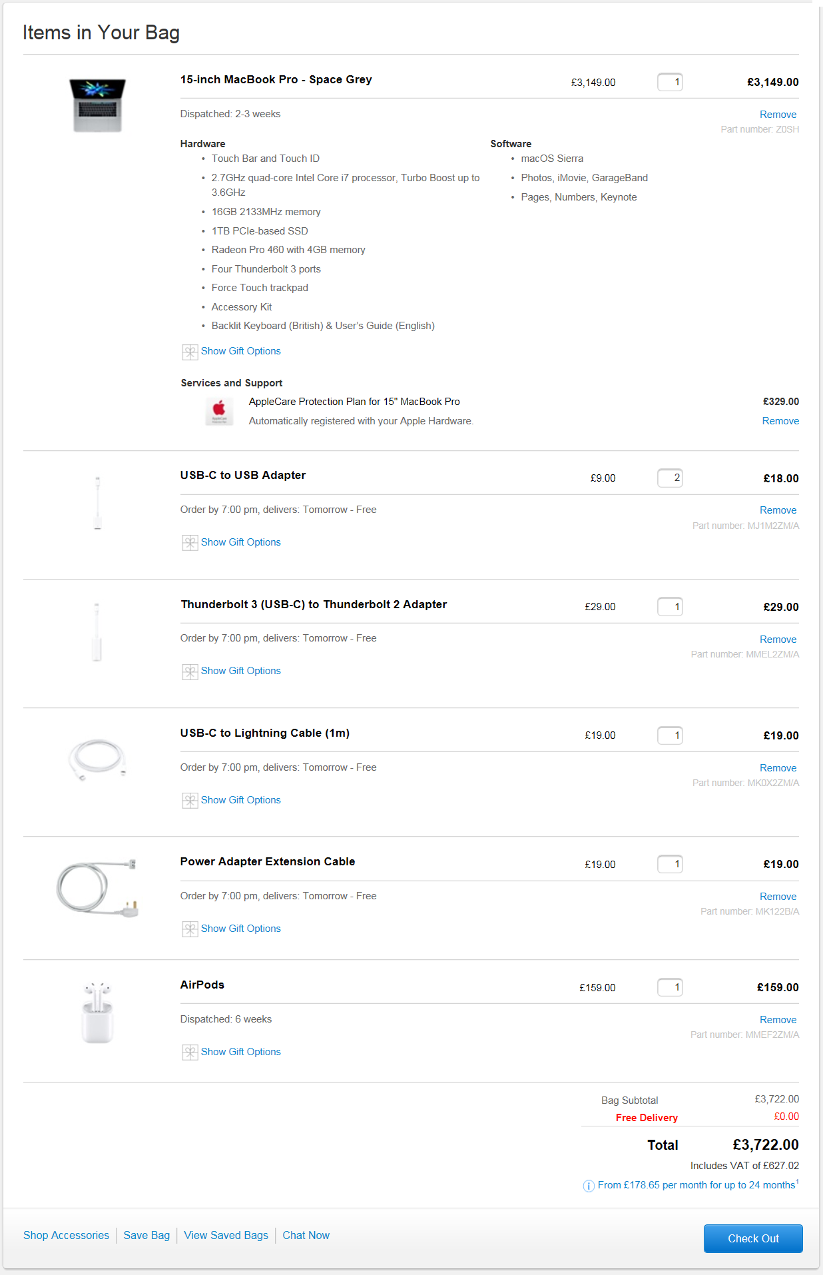Expand Show Gift Options for Lightning Cable

coord(240,800)
